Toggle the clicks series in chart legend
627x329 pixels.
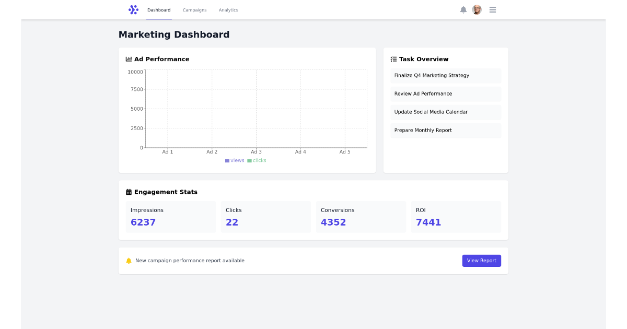pyautogui.click(x=257, y=160)
